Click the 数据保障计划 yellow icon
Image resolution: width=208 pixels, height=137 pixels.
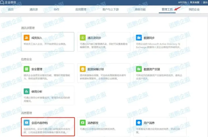(x=83, y=69)
